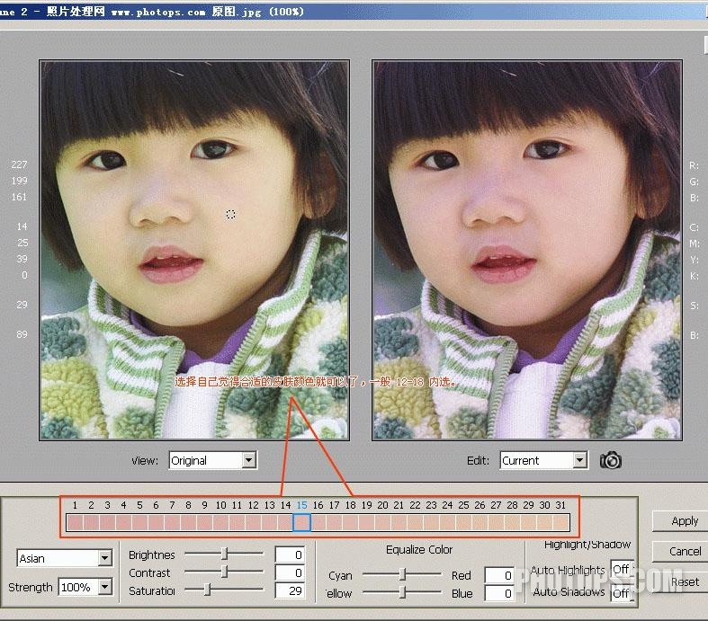
Task: Click the Brightness value field
Action: (290, 554)
